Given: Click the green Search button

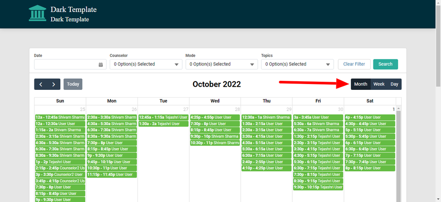Looking at the screenshot, I should coord(385,64).
